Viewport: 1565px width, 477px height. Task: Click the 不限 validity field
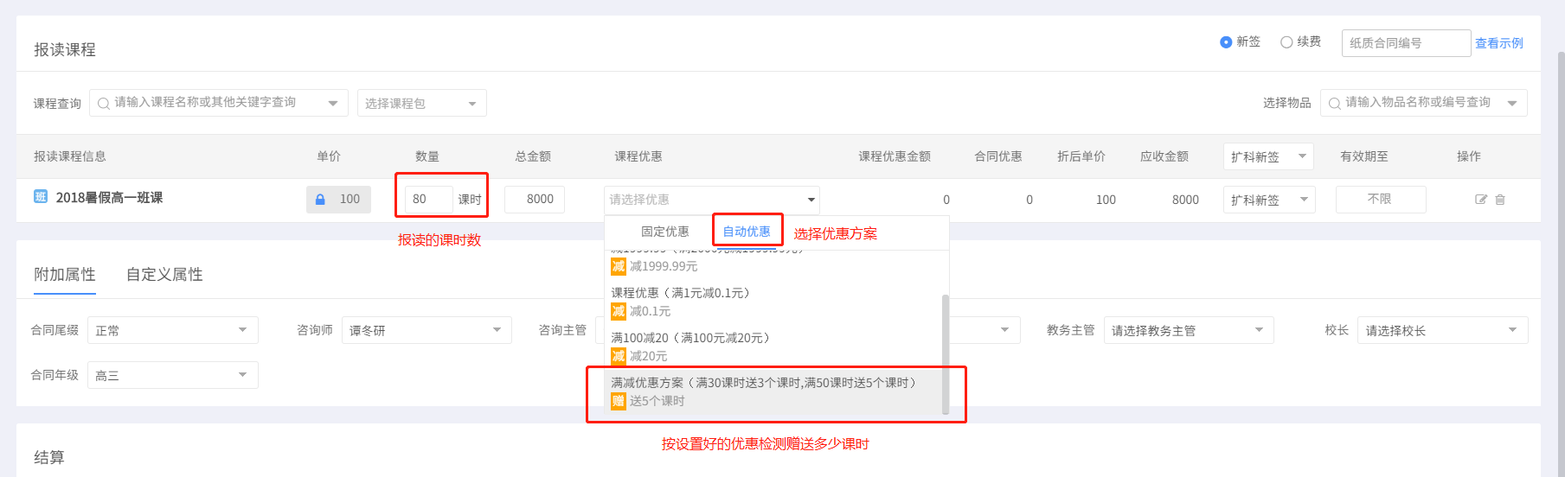(1381, 200)
